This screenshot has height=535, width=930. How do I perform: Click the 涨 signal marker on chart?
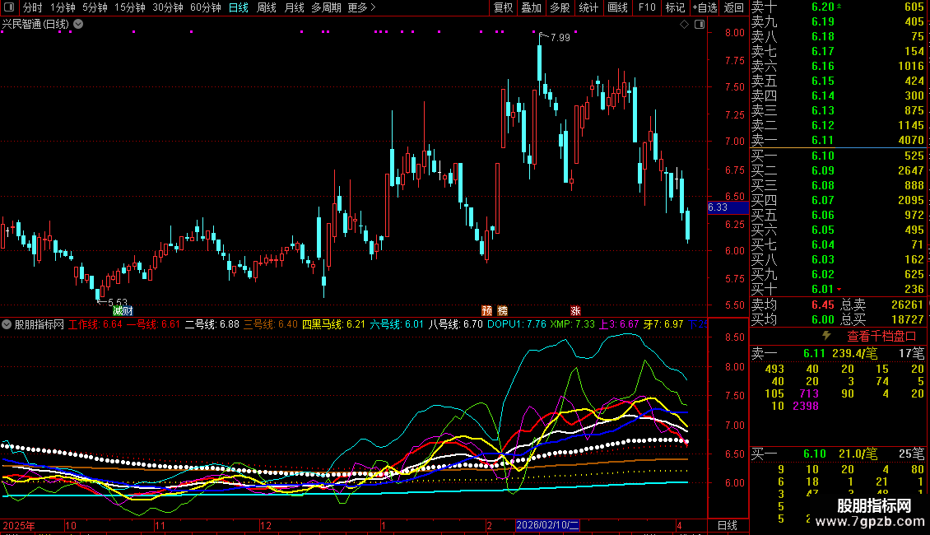click(575, 310)
